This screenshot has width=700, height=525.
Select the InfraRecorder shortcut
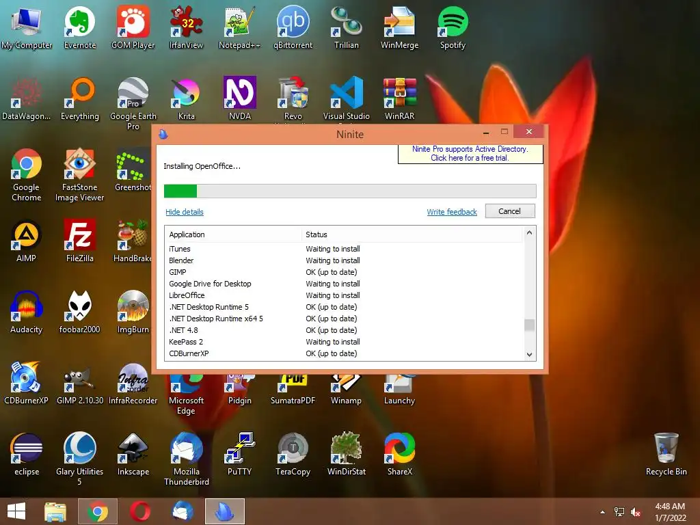(133, 383)
